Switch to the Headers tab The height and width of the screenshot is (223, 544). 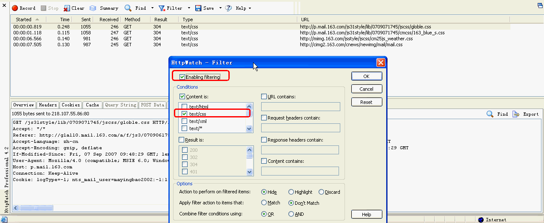point(48,105)
